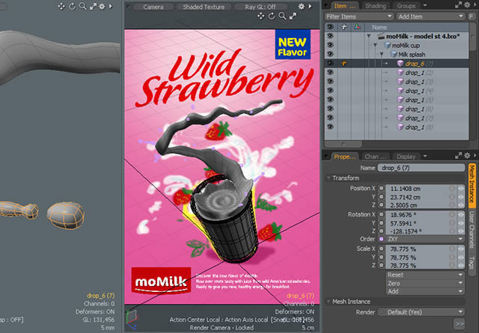479x333 pixels.
Task: Click the mesh cube icon of moMilk cup
Action: [x=388, y=46]
